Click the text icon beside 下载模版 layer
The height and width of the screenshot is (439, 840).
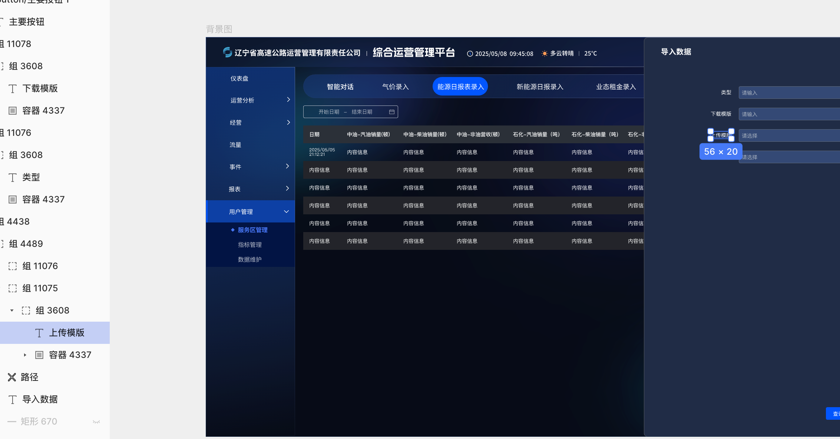click(13, 88)
